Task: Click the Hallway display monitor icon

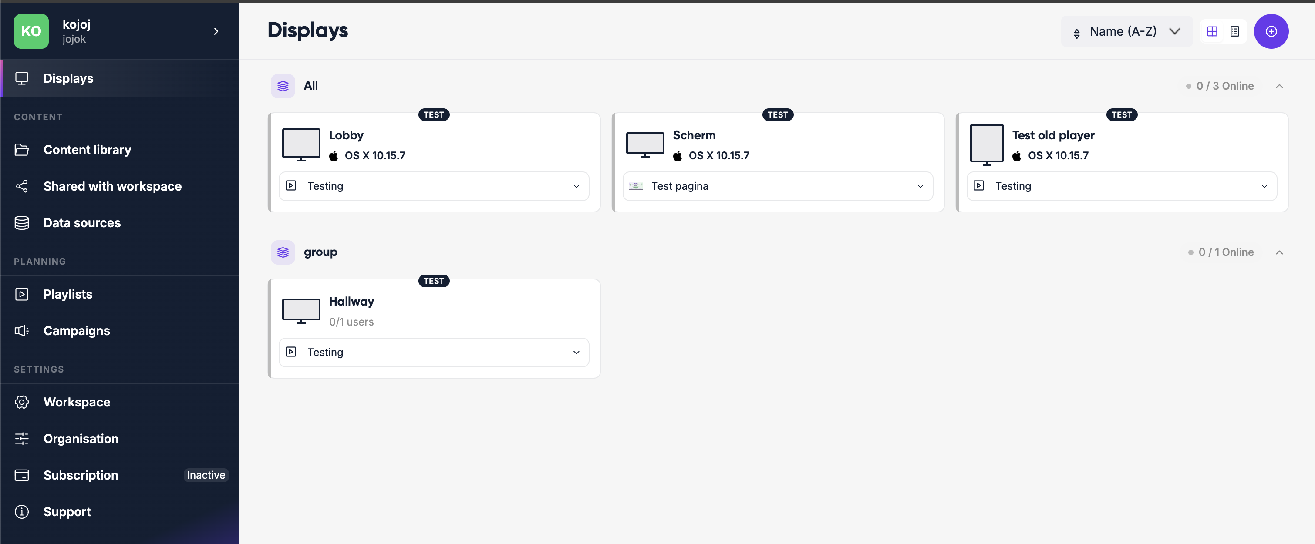Action: [301, 311]
